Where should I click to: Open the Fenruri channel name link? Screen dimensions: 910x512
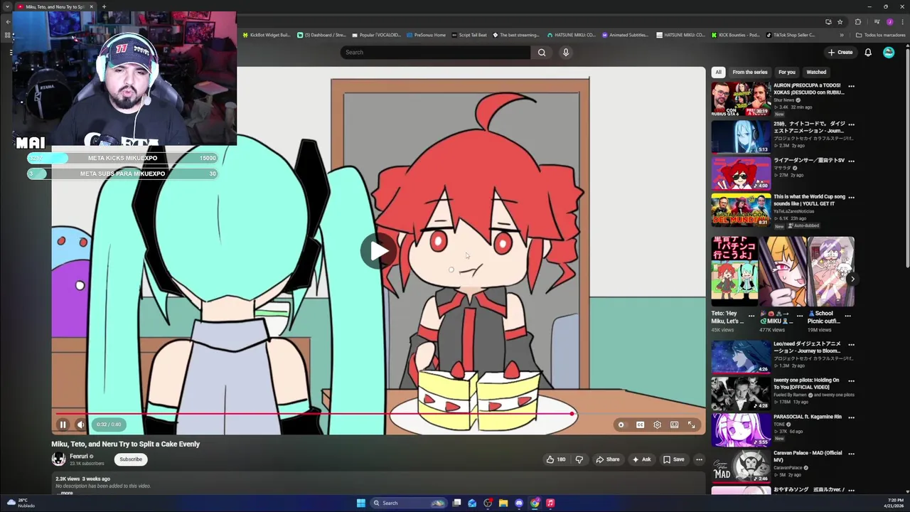79,457
